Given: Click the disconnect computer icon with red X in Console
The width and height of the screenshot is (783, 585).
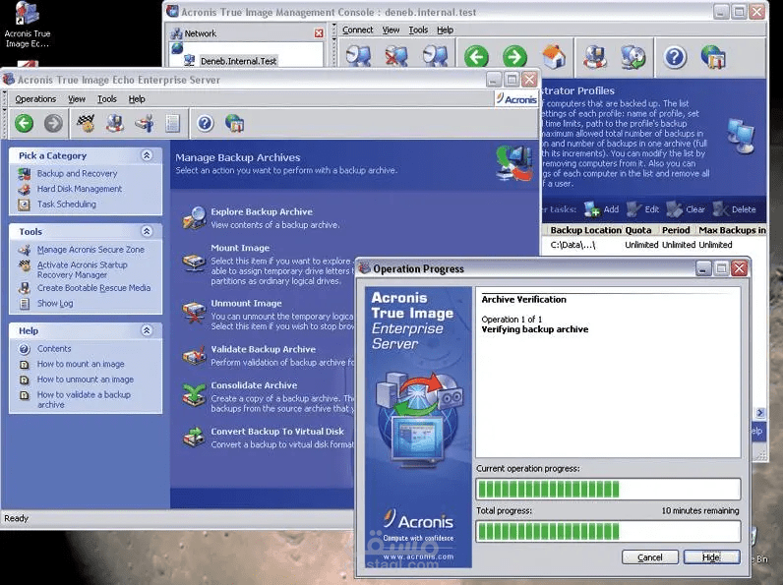Looking at the screenshot, I should 397,56.
